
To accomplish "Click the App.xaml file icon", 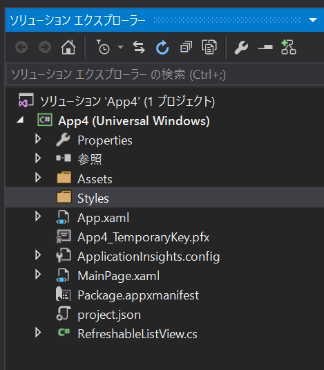I will [63, 217].
